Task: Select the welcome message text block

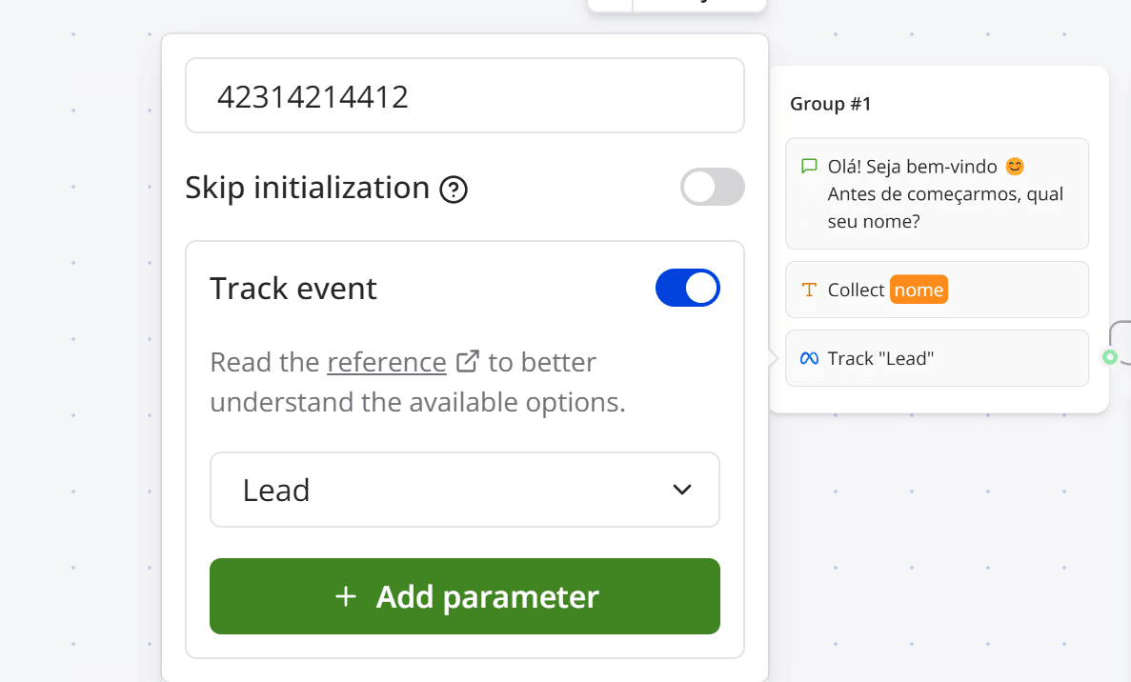Action: pyautogui.click(x=937, y=193)
